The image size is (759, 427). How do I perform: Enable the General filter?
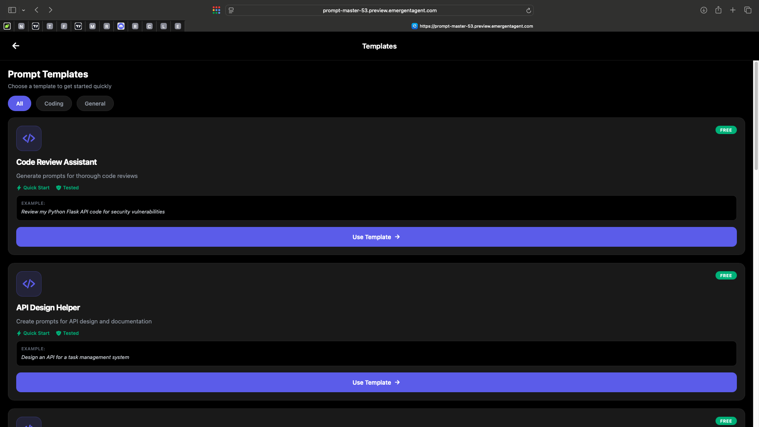coord(95,103)
